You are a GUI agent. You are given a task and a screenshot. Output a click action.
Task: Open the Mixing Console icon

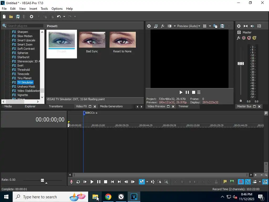[259, 26]
